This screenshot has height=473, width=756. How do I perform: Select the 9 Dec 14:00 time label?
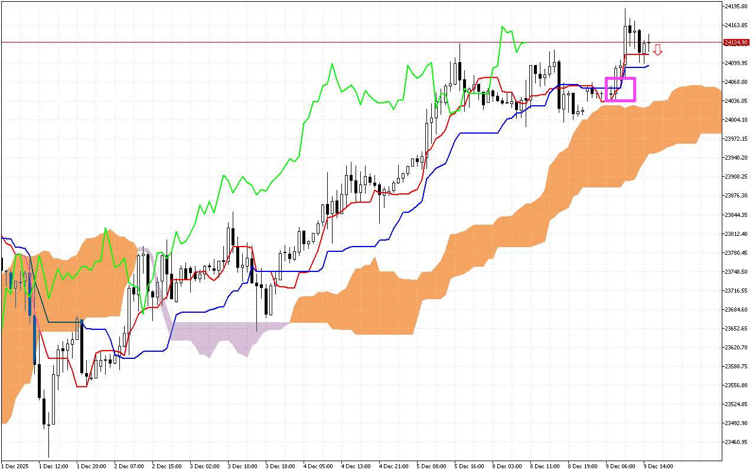659,466
